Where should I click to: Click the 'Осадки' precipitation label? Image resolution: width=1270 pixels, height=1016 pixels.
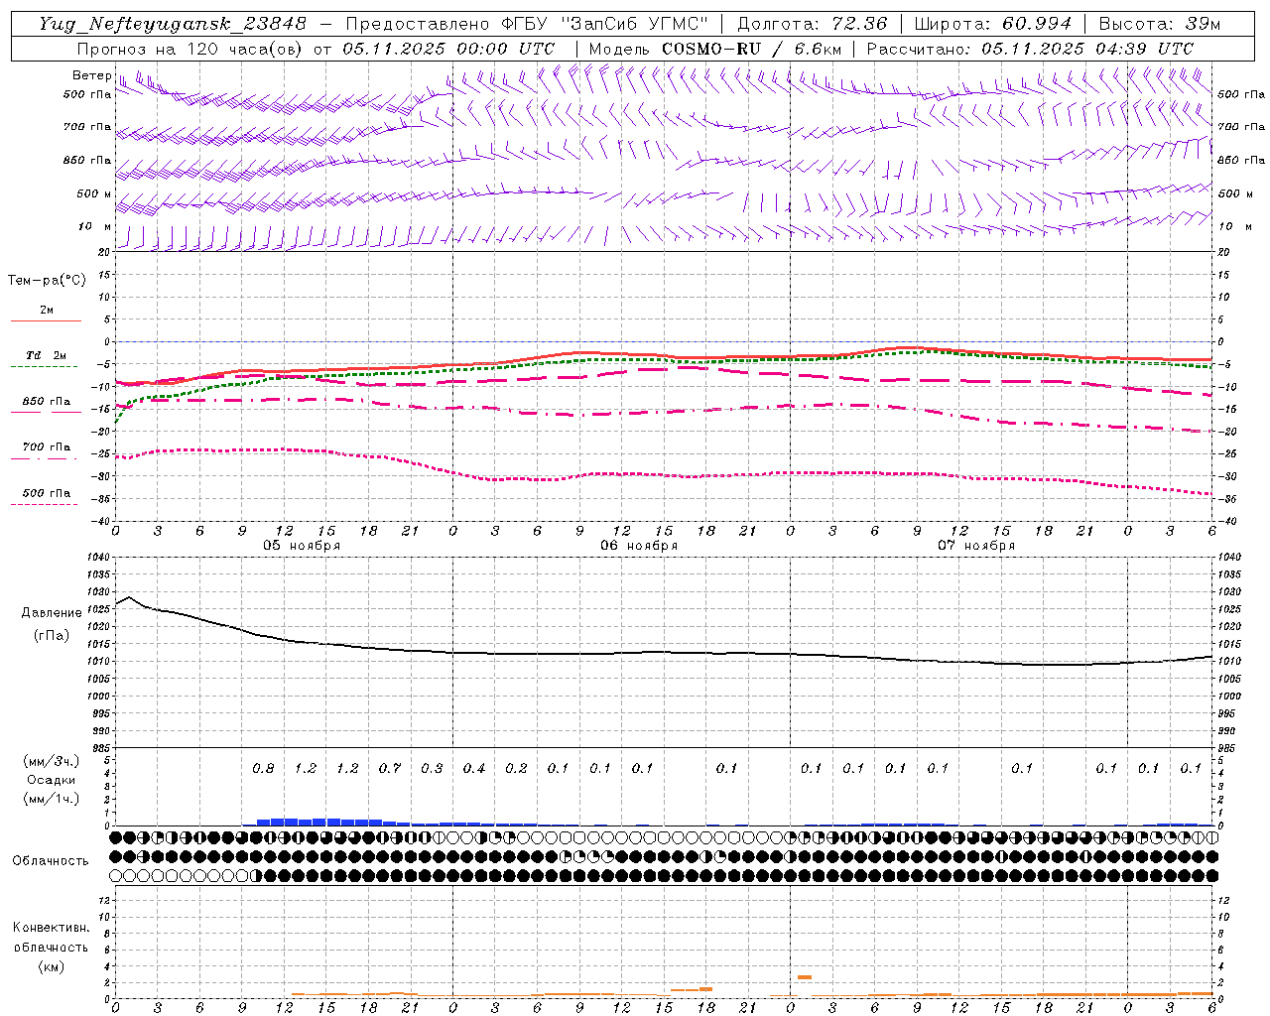coord(52,780)
